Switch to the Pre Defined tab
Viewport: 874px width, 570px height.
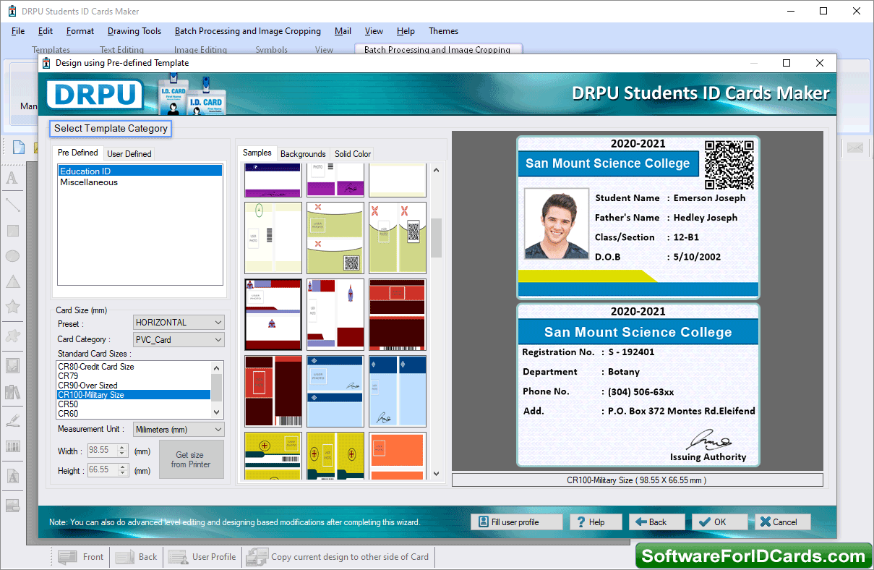(x=78, y=153)
